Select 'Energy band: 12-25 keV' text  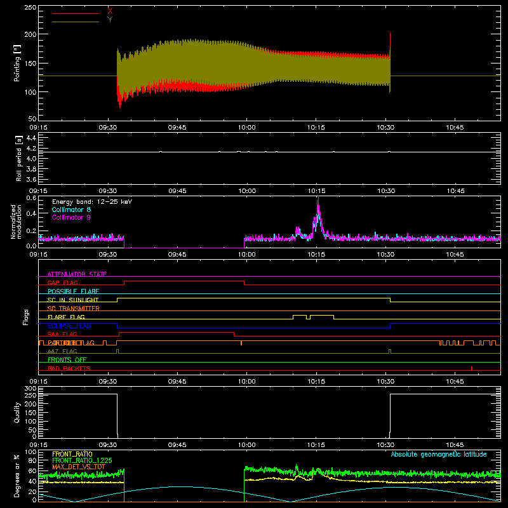point(92,202)
